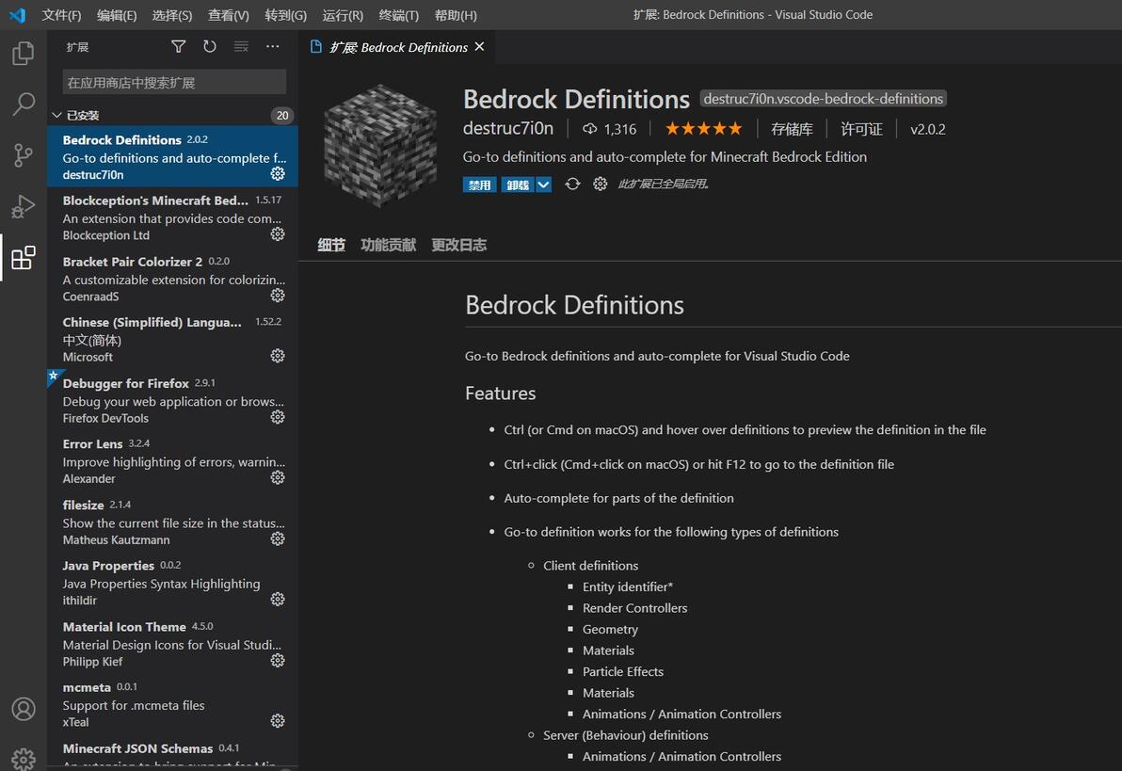
Task: Expand the uninstall button dropdown arrow
Action: 543,185
